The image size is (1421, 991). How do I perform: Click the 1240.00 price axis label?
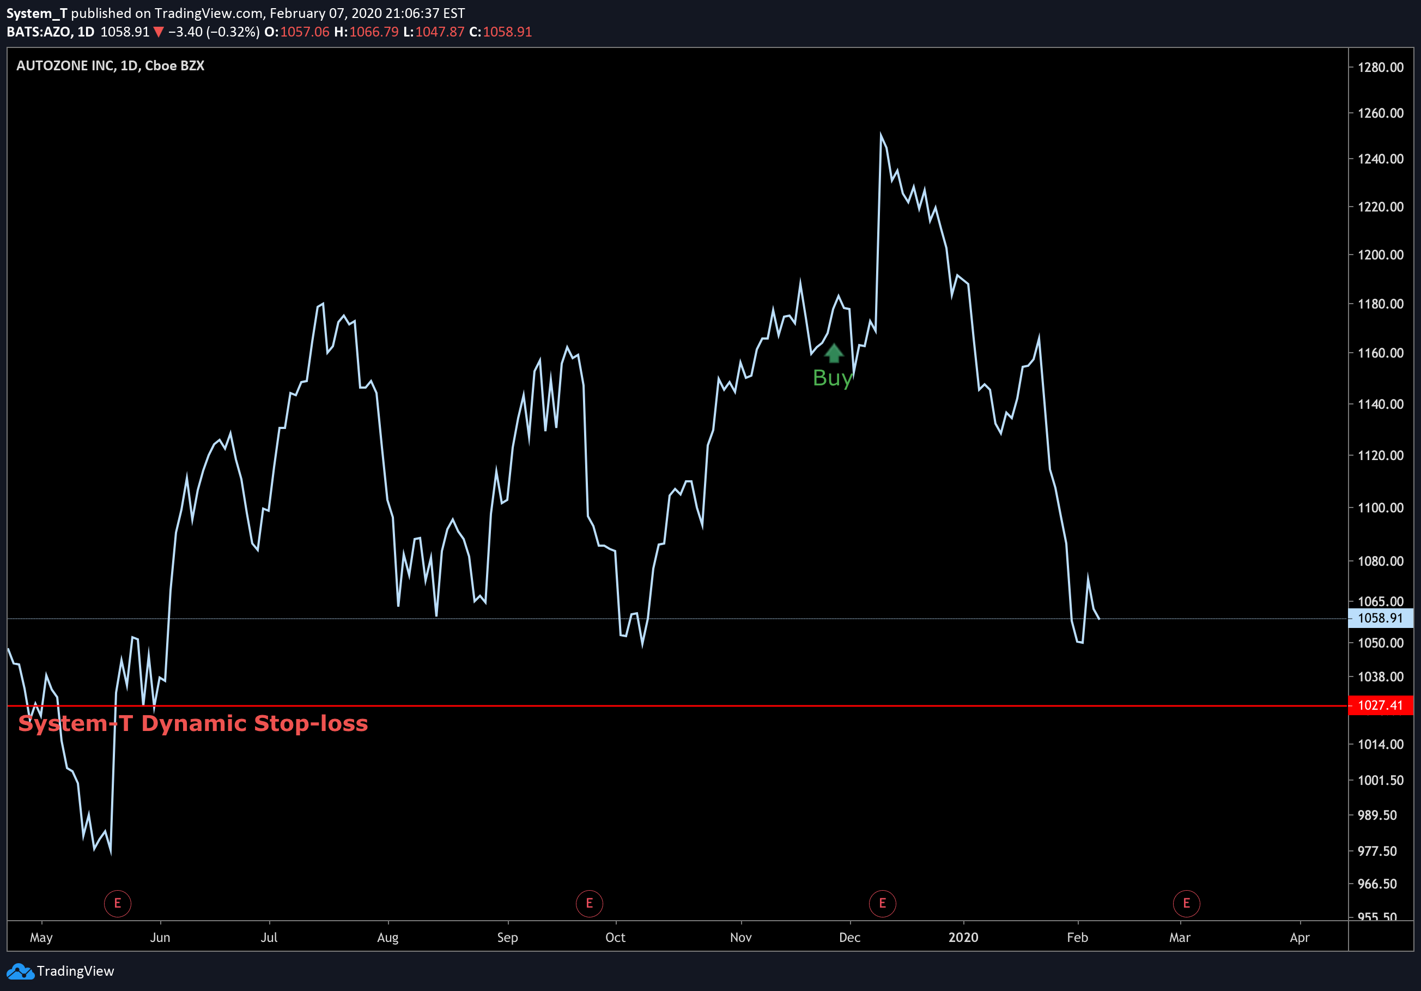[1381, 159]
